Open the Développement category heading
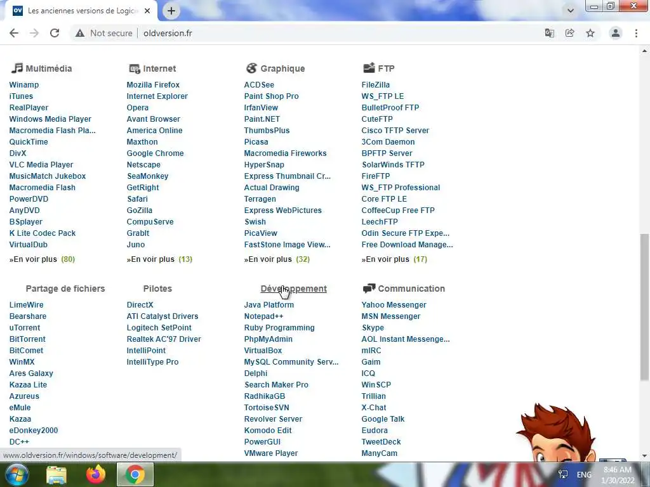This screenshot has height=487, width=650. pyautogui.click(x=293, y=289)
